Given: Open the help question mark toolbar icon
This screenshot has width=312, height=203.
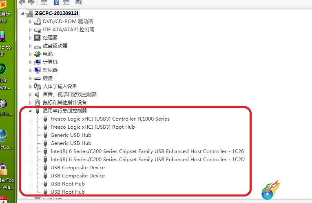Looking at the screenshot, I should (57, 2).
